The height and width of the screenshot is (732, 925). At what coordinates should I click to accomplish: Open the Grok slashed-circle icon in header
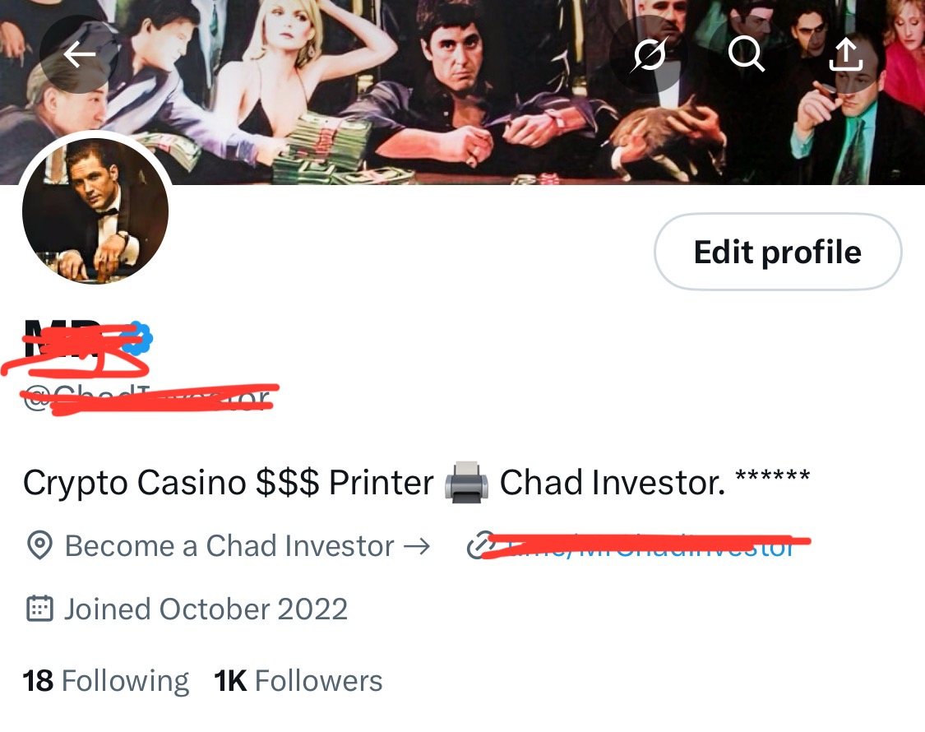(650, 55)
